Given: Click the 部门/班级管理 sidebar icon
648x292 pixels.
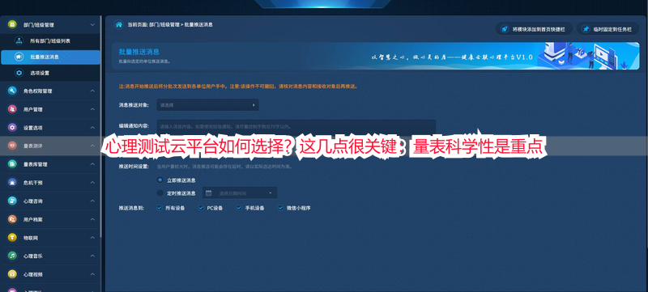Looking at the screenshot, I should click(12, 25).
